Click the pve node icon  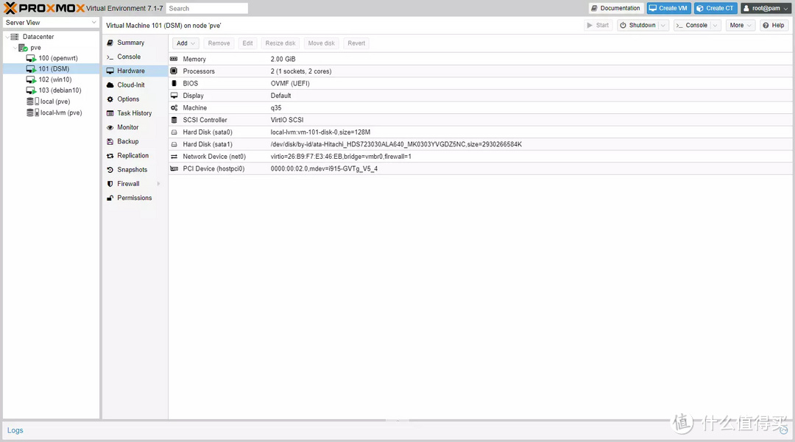23,48
